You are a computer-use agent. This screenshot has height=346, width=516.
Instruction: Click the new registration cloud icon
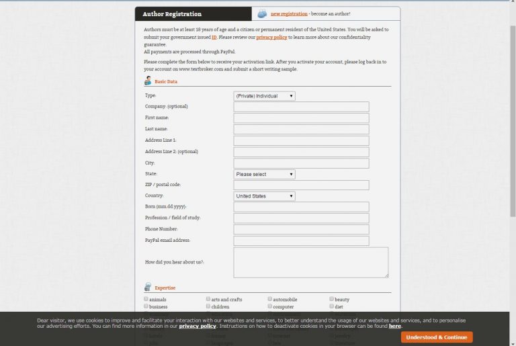[x=262, y=13]
